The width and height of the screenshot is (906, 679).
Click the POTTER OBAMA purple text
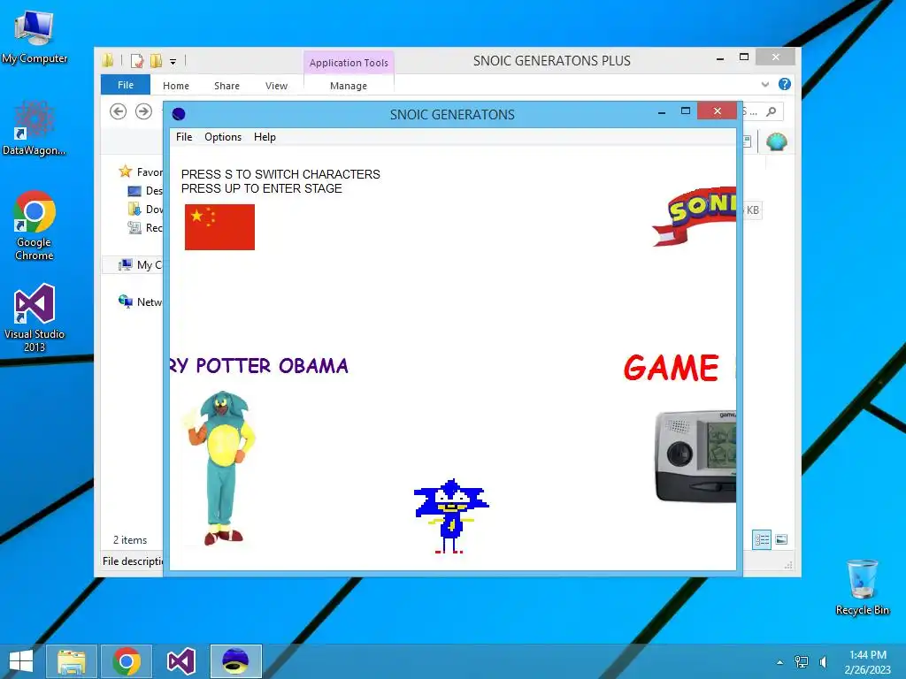(x=272, y=365)
